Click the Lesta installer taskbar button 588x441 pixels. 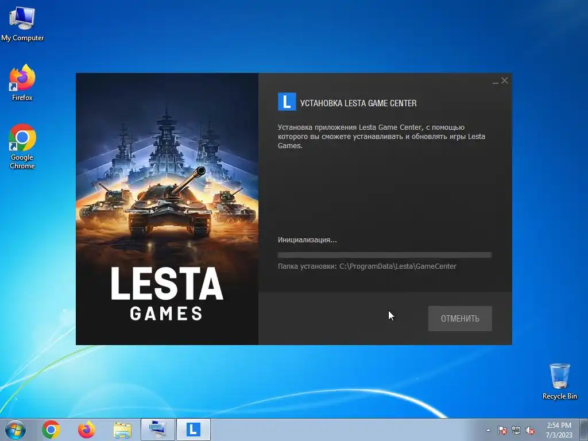point(193,430)
